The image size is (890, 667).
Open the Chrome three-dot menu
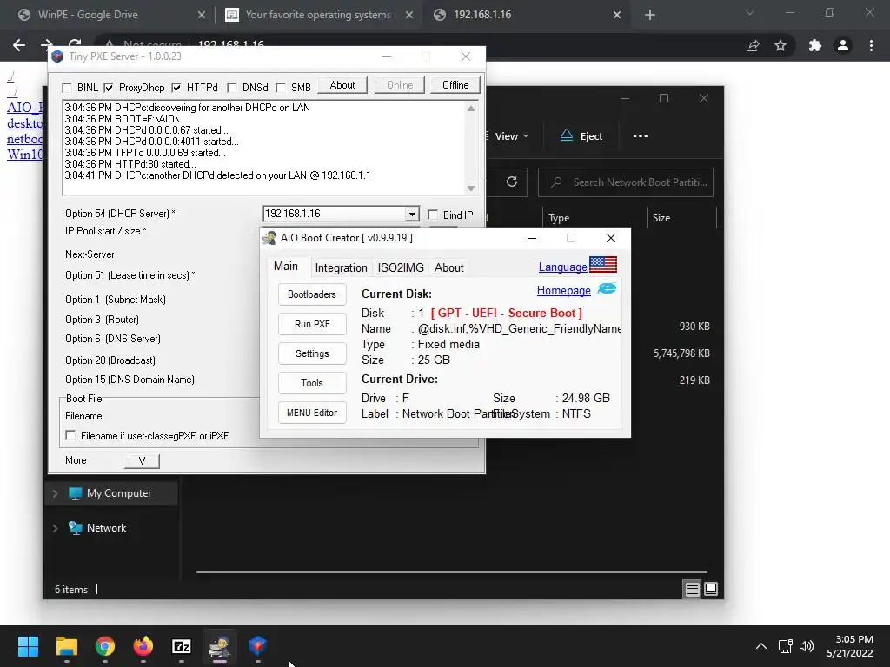(x=871, y=45)
